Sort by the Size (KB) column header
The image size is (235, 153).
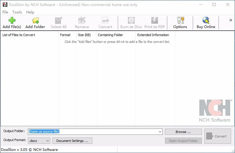coord(86,35)
